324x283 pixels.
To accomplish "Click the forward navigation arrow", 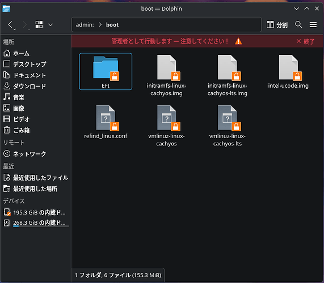I will [24, 25].
